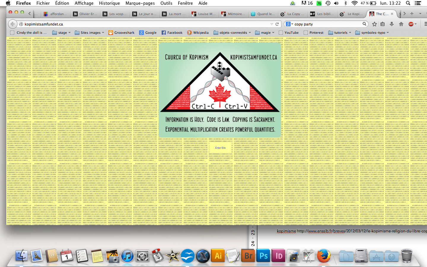Open the URL history dropdown arrow
This screenshot has height=267, width=427.
point(272,24)
